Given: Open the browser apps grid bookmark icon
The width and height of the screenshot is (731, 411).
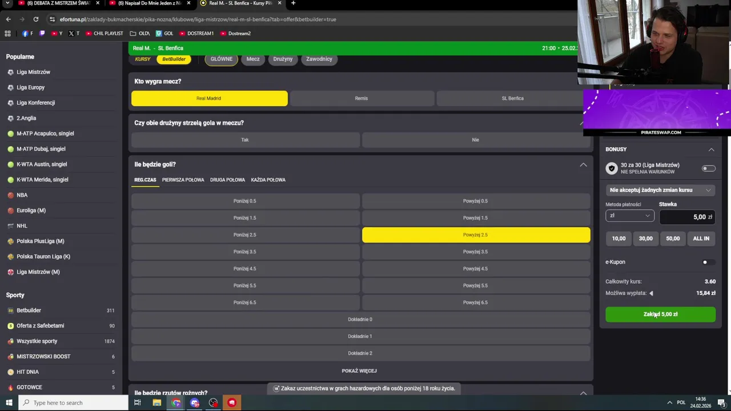Looking at the screenshot, I should (x=8, y=34).
